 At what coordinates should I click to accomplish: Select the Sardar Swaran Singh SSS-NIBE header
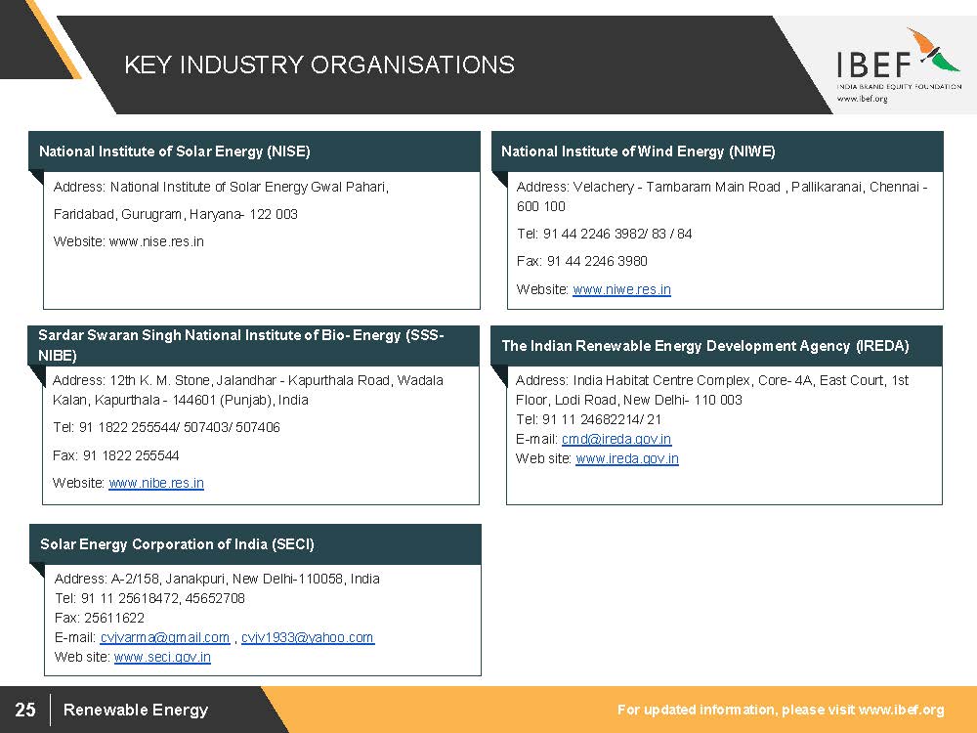[240, 345]
